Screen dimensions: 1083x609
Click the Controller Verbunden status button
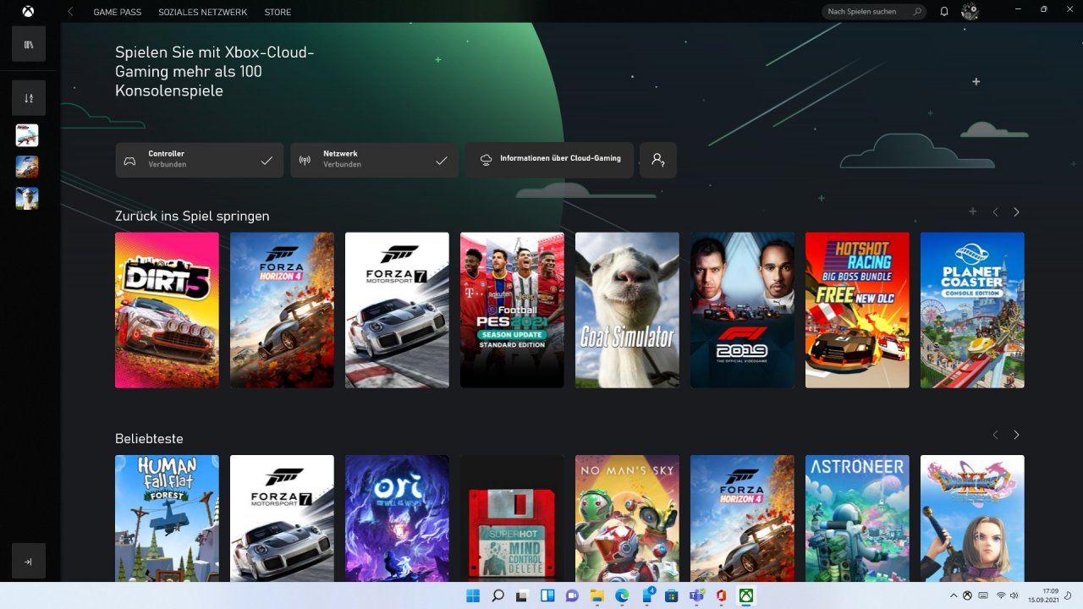click(200, 160)
